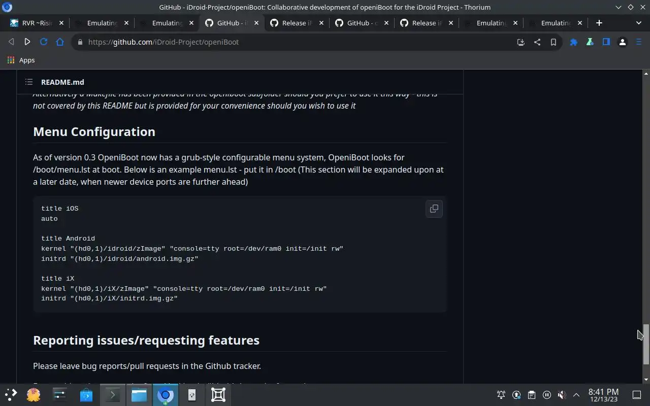Open the square-frame icon in taskbar
650x406 pixels.
point(218,395)
